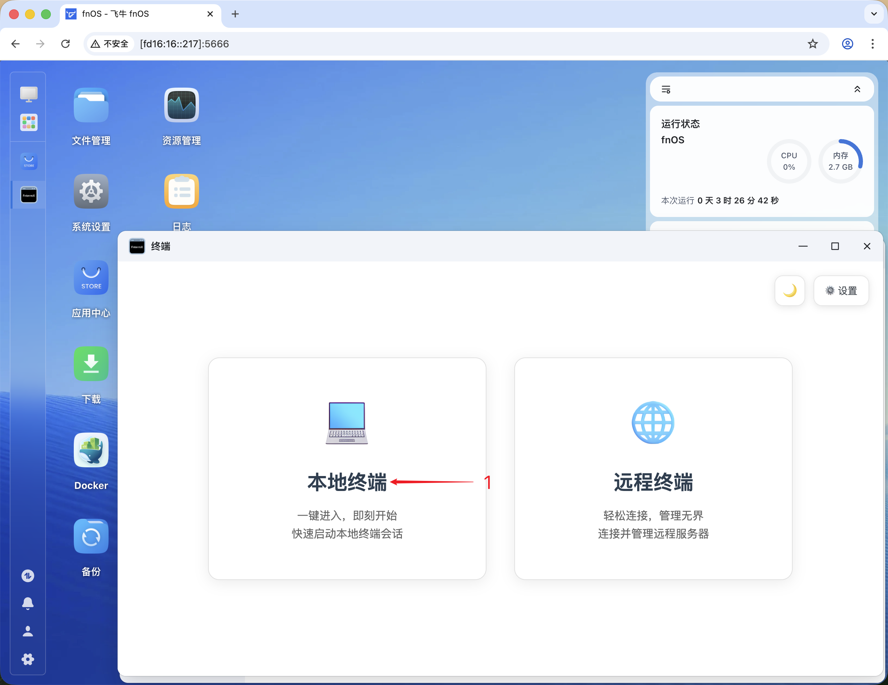Toggle dark mode with moon button
Screen dimensions: 888x685
789,290
